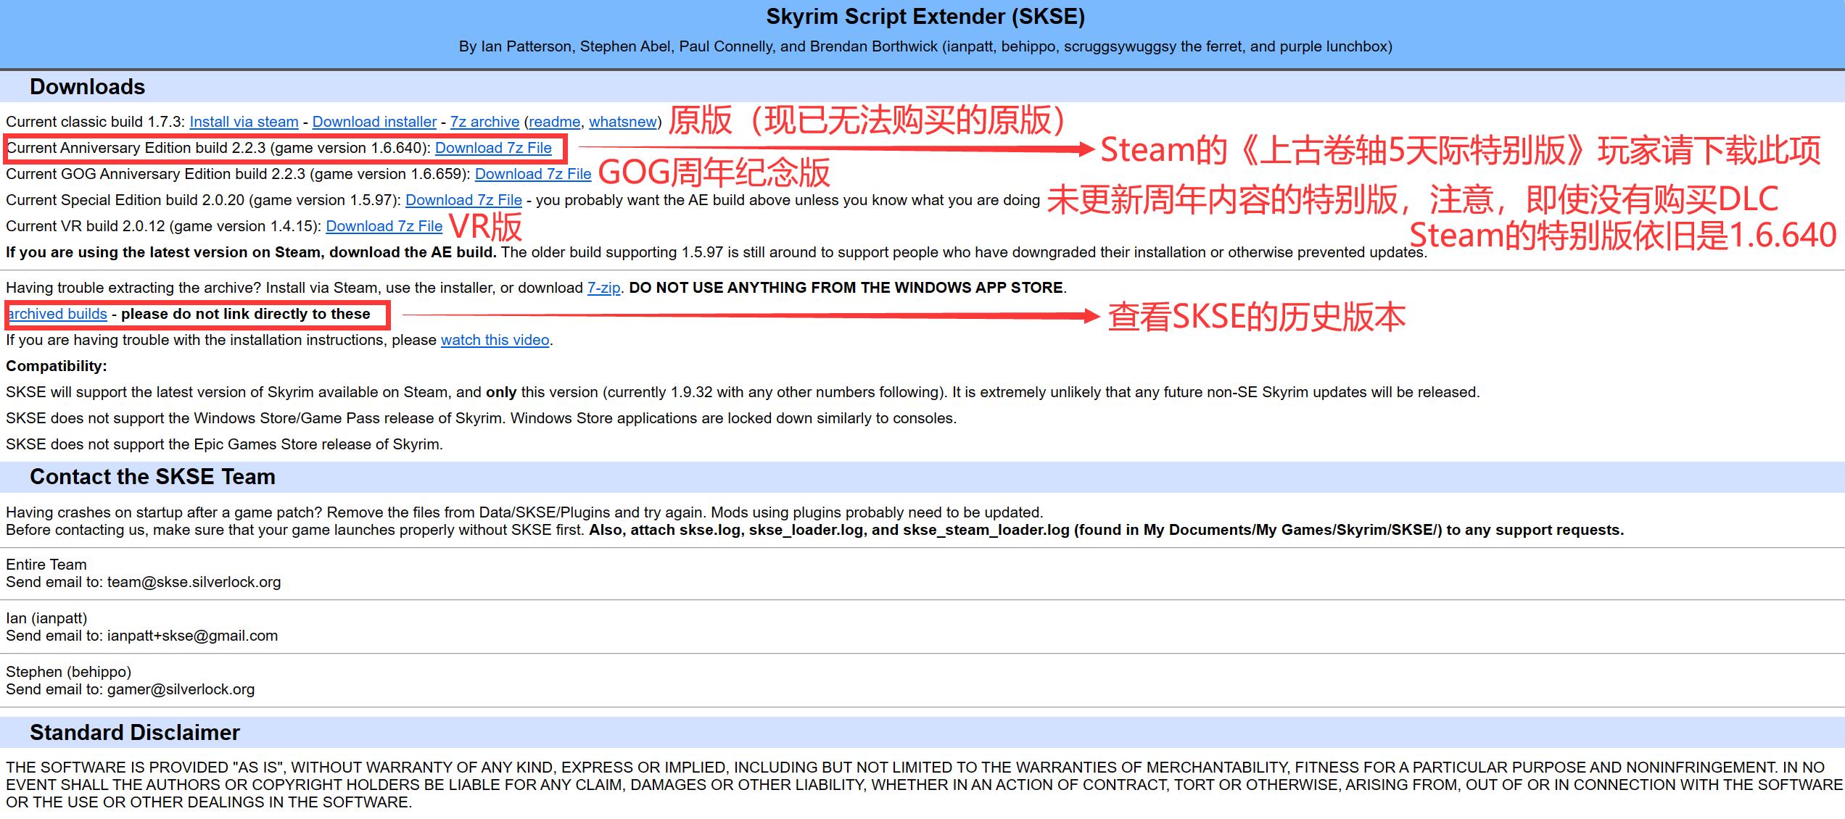1845x819 pixels.
Task: Click the Install via steam link
Action: click(244, 122)
